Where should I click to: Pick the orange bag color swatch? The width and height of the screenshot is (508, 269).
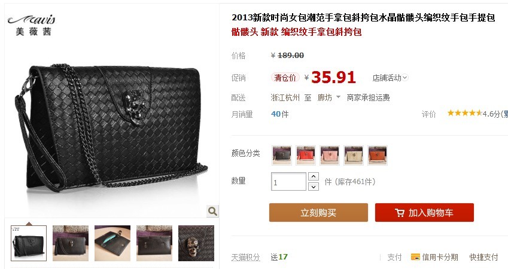point(378,155)
